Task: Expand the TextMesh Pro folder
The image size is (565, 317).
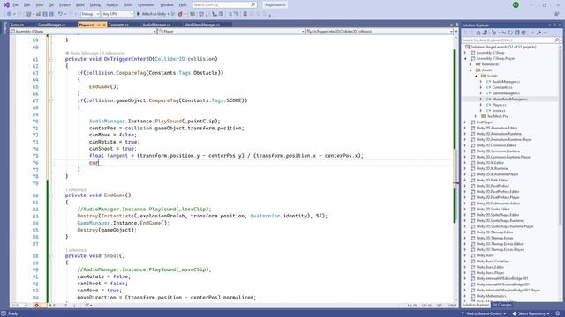Action: [x=476, y=116]
